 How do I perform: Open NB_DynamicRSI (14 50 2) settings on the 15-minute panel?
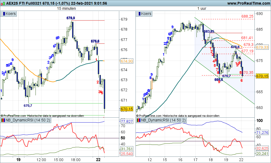(28, 120)
